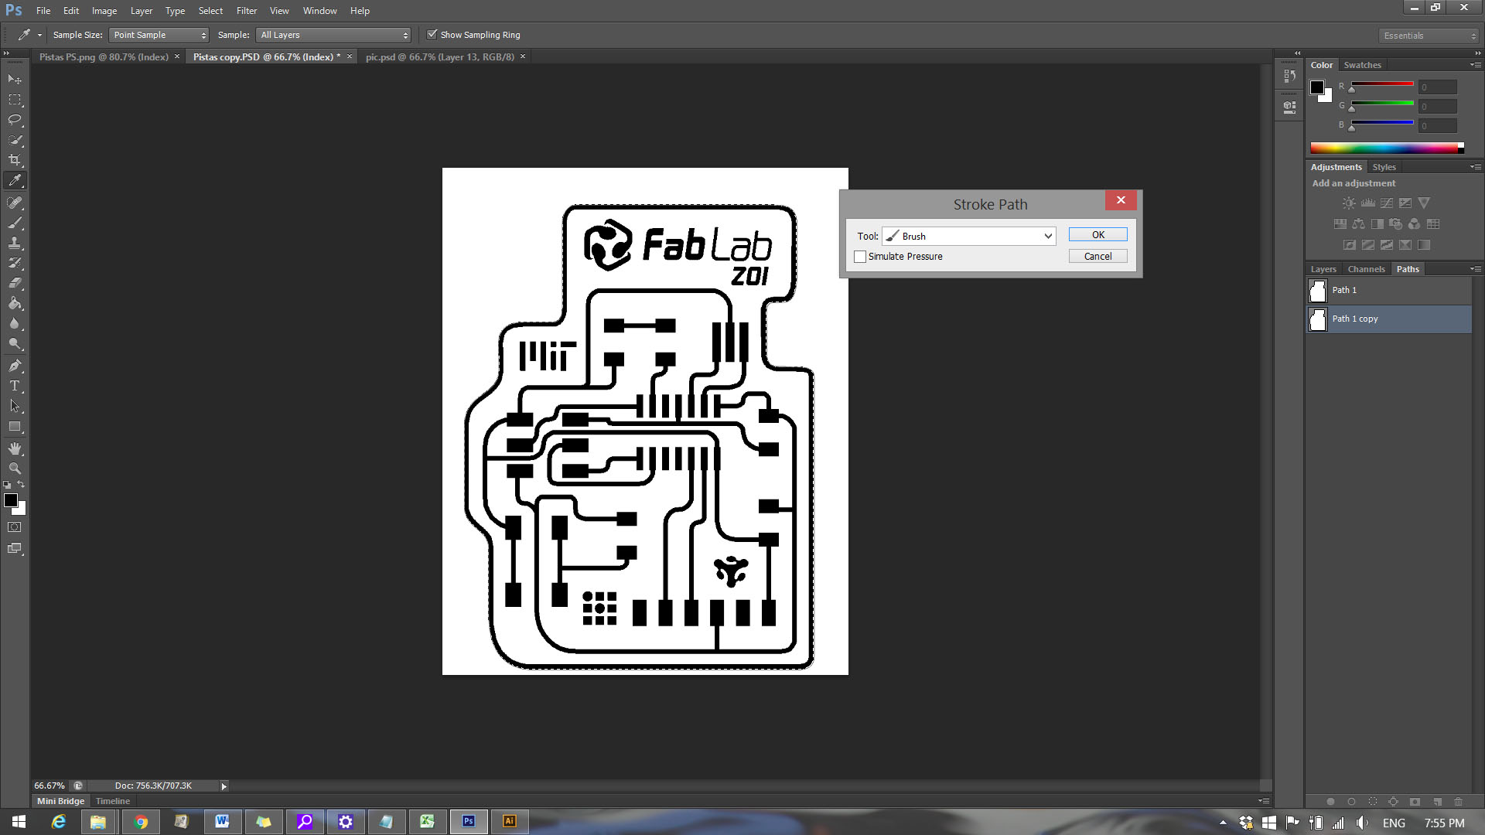Screen dimensions: 1485x835
Task: Open the Essentials workspace dropdown
Action: point(1429,36)
